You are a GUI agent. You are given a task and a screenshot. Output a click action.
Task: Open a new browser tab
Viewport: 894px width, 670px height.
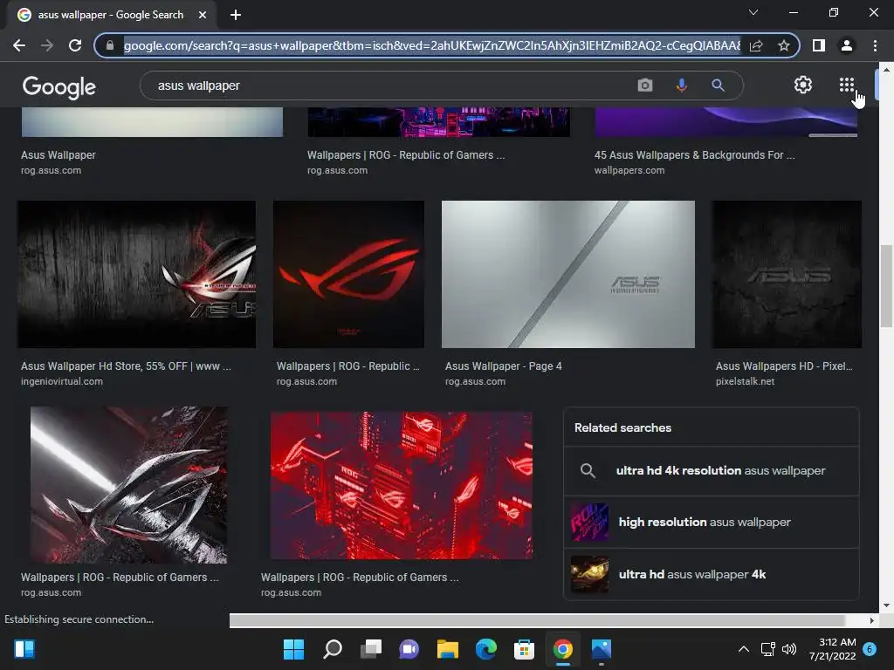pyautogui.click(x=236, y=15)
